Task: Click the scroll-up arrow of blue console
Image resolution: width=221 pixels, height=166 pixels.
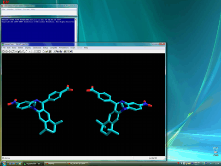Action: [x=76, y=20]
